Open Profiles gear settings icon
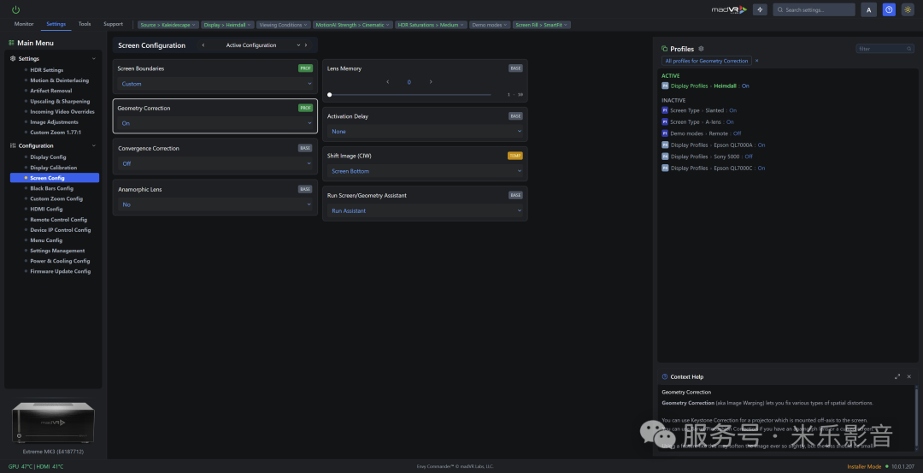Image resolution: width=923 pixels, height=473 pixels. pyautogui.click(x=702, y=49)
